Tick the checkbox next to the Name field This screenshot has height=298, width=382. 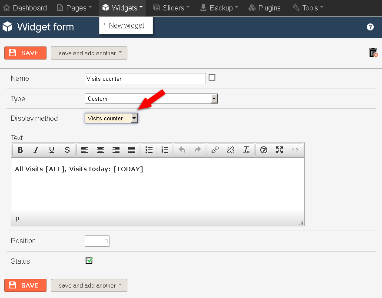coord(212,77)
